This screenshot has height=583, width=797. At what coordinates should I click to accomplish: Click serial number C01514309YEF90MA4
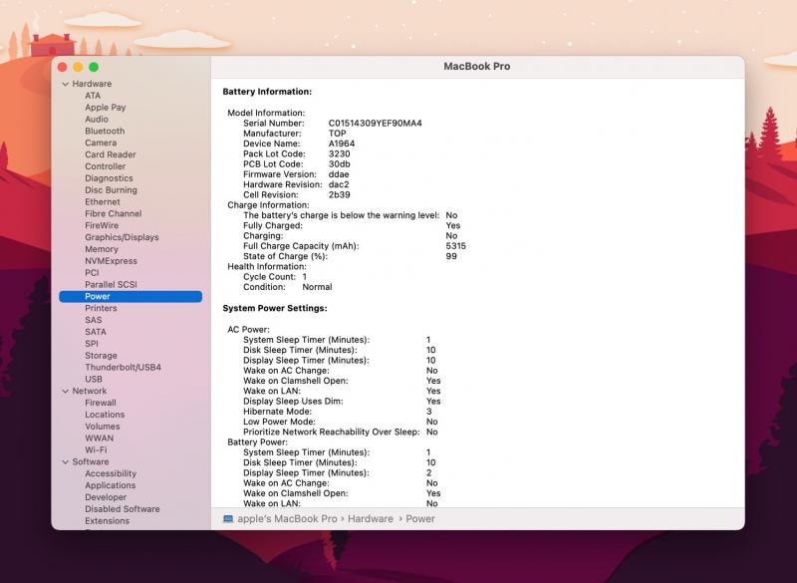coord(376,123)
